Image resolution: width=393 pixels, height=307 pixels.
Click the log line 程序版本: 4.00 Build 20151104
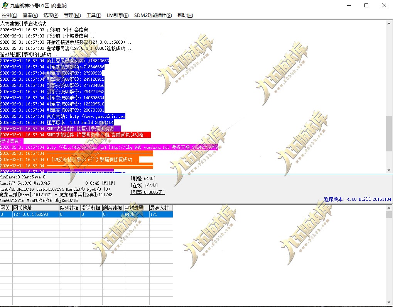[57, 122]
